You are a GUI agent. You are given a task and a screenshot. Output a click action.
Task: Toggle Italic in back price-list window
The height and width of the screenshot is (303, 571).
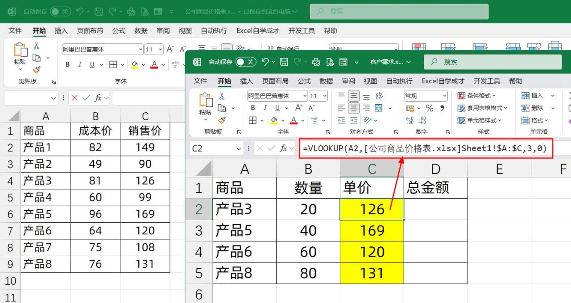click(80, 64)
